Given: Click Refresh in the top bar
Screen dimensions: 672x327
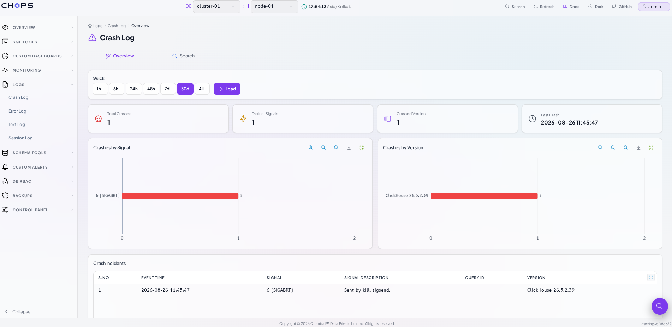Looking at the screenshot, I should point(544,7).
